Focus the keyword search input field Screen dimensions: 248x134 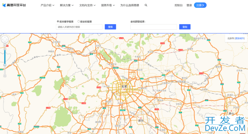tap(79, 27)
